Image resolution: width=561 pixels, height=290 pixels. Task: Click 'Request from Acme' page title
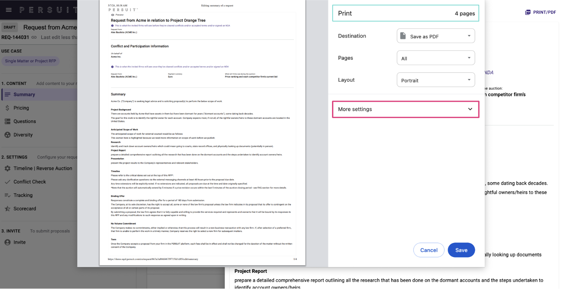tap(50, 27)
